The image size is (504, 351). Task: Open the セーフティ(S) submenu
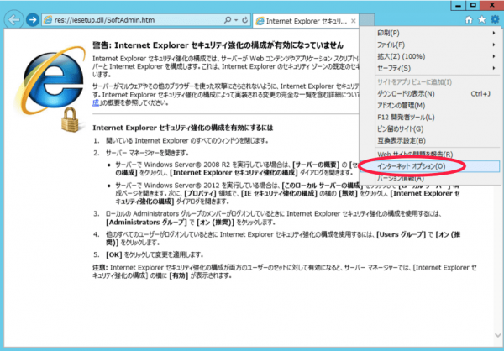[430, 68]
